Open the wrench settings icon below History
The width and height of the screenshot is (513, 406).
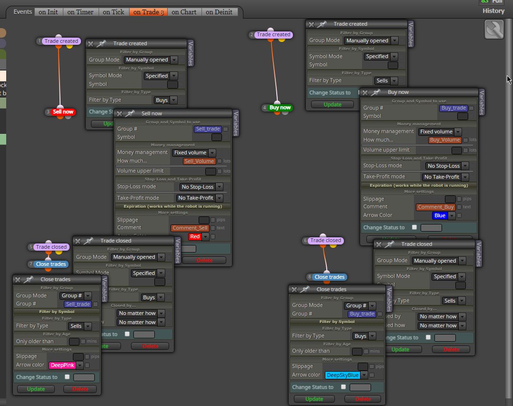[494, 30]
